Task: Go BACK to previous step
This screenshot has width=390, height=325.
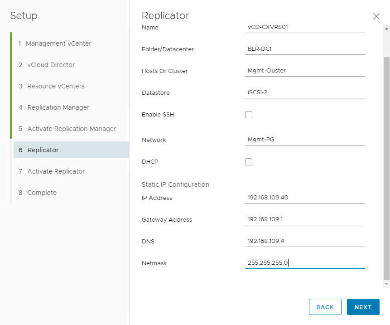Action: 325,307
